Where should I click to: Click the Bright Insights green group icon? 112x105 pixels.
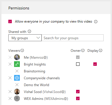(17, 64)
